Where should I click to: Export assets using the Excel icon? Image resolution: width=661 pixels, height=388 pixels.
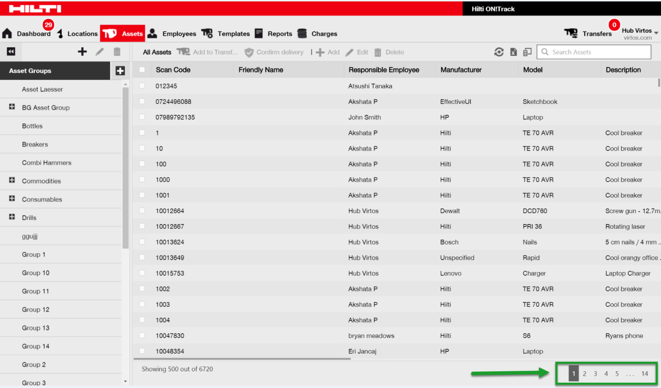click(513, 52)
